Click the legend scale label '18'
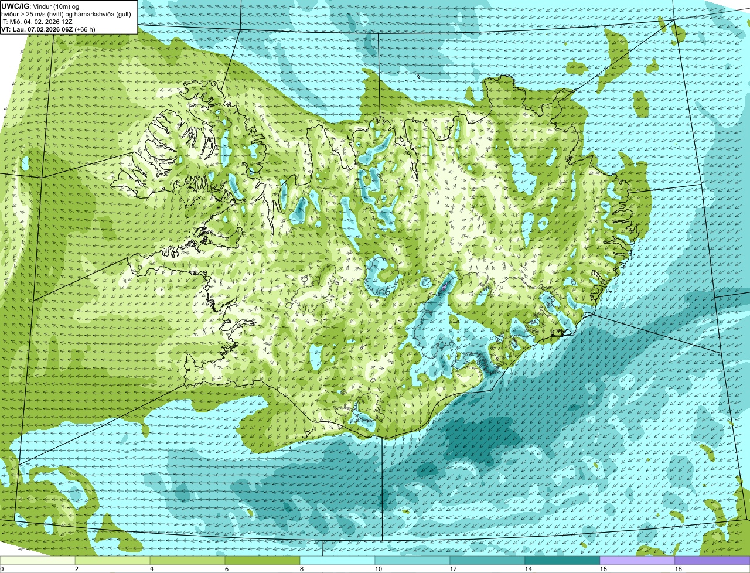Image resolution: width=750 pixels, height=573 pixels. 679,569
